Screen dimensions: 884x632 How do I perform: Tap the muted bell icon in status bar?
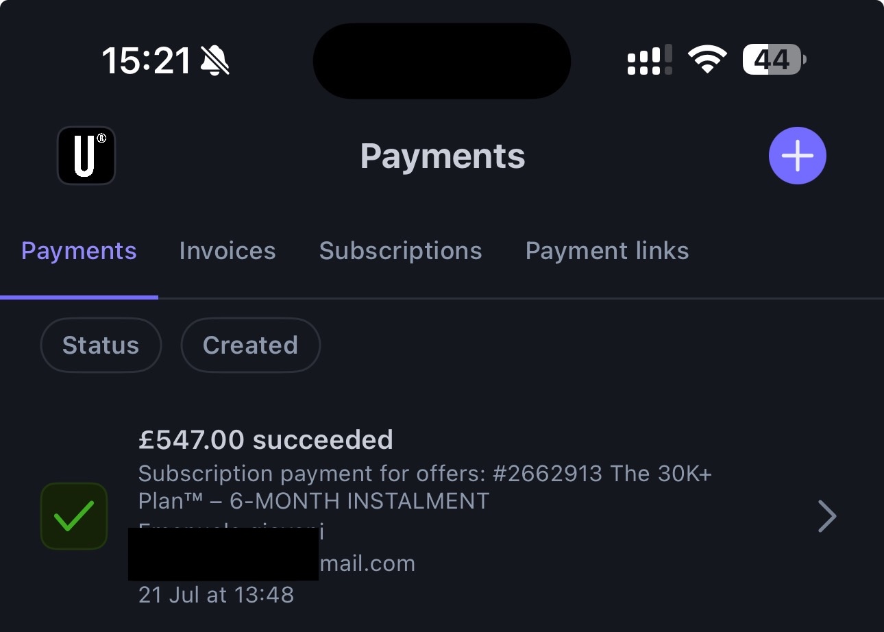coord(215,60)
